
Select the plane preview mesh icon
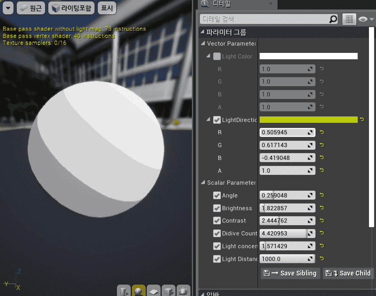[x=153, y=291]
